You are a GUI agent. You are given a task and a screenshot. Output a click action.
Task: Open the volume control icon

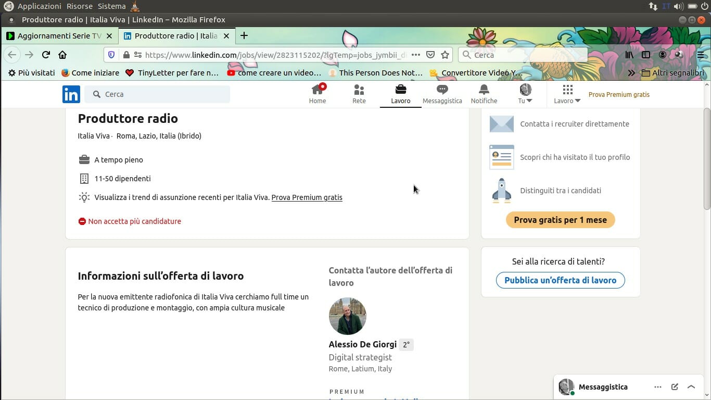[679, 6]
